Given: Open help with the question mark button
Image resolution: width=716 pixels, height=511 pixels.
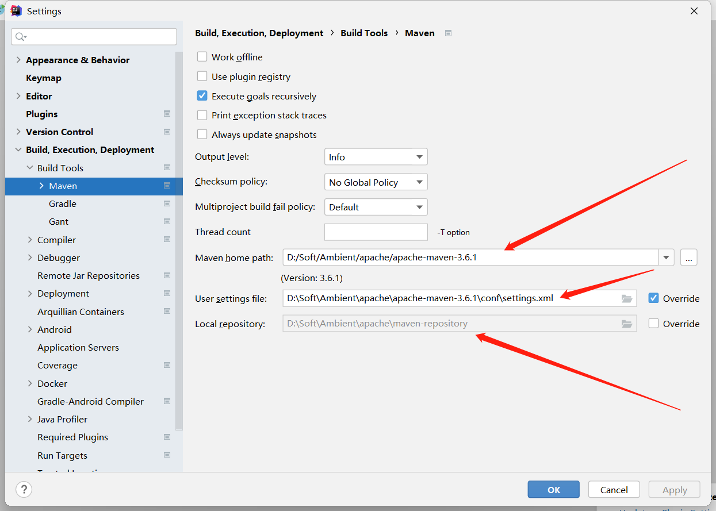Looking at the screenshot, I should 23,490.
